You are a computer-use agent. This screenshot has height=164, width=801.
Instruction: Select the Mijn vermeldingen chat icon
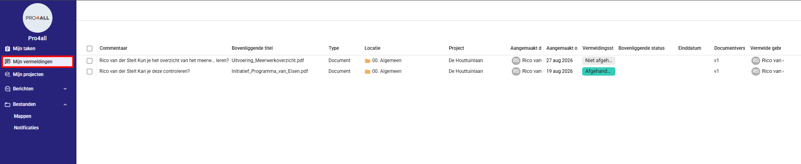[x=8, y=62]
